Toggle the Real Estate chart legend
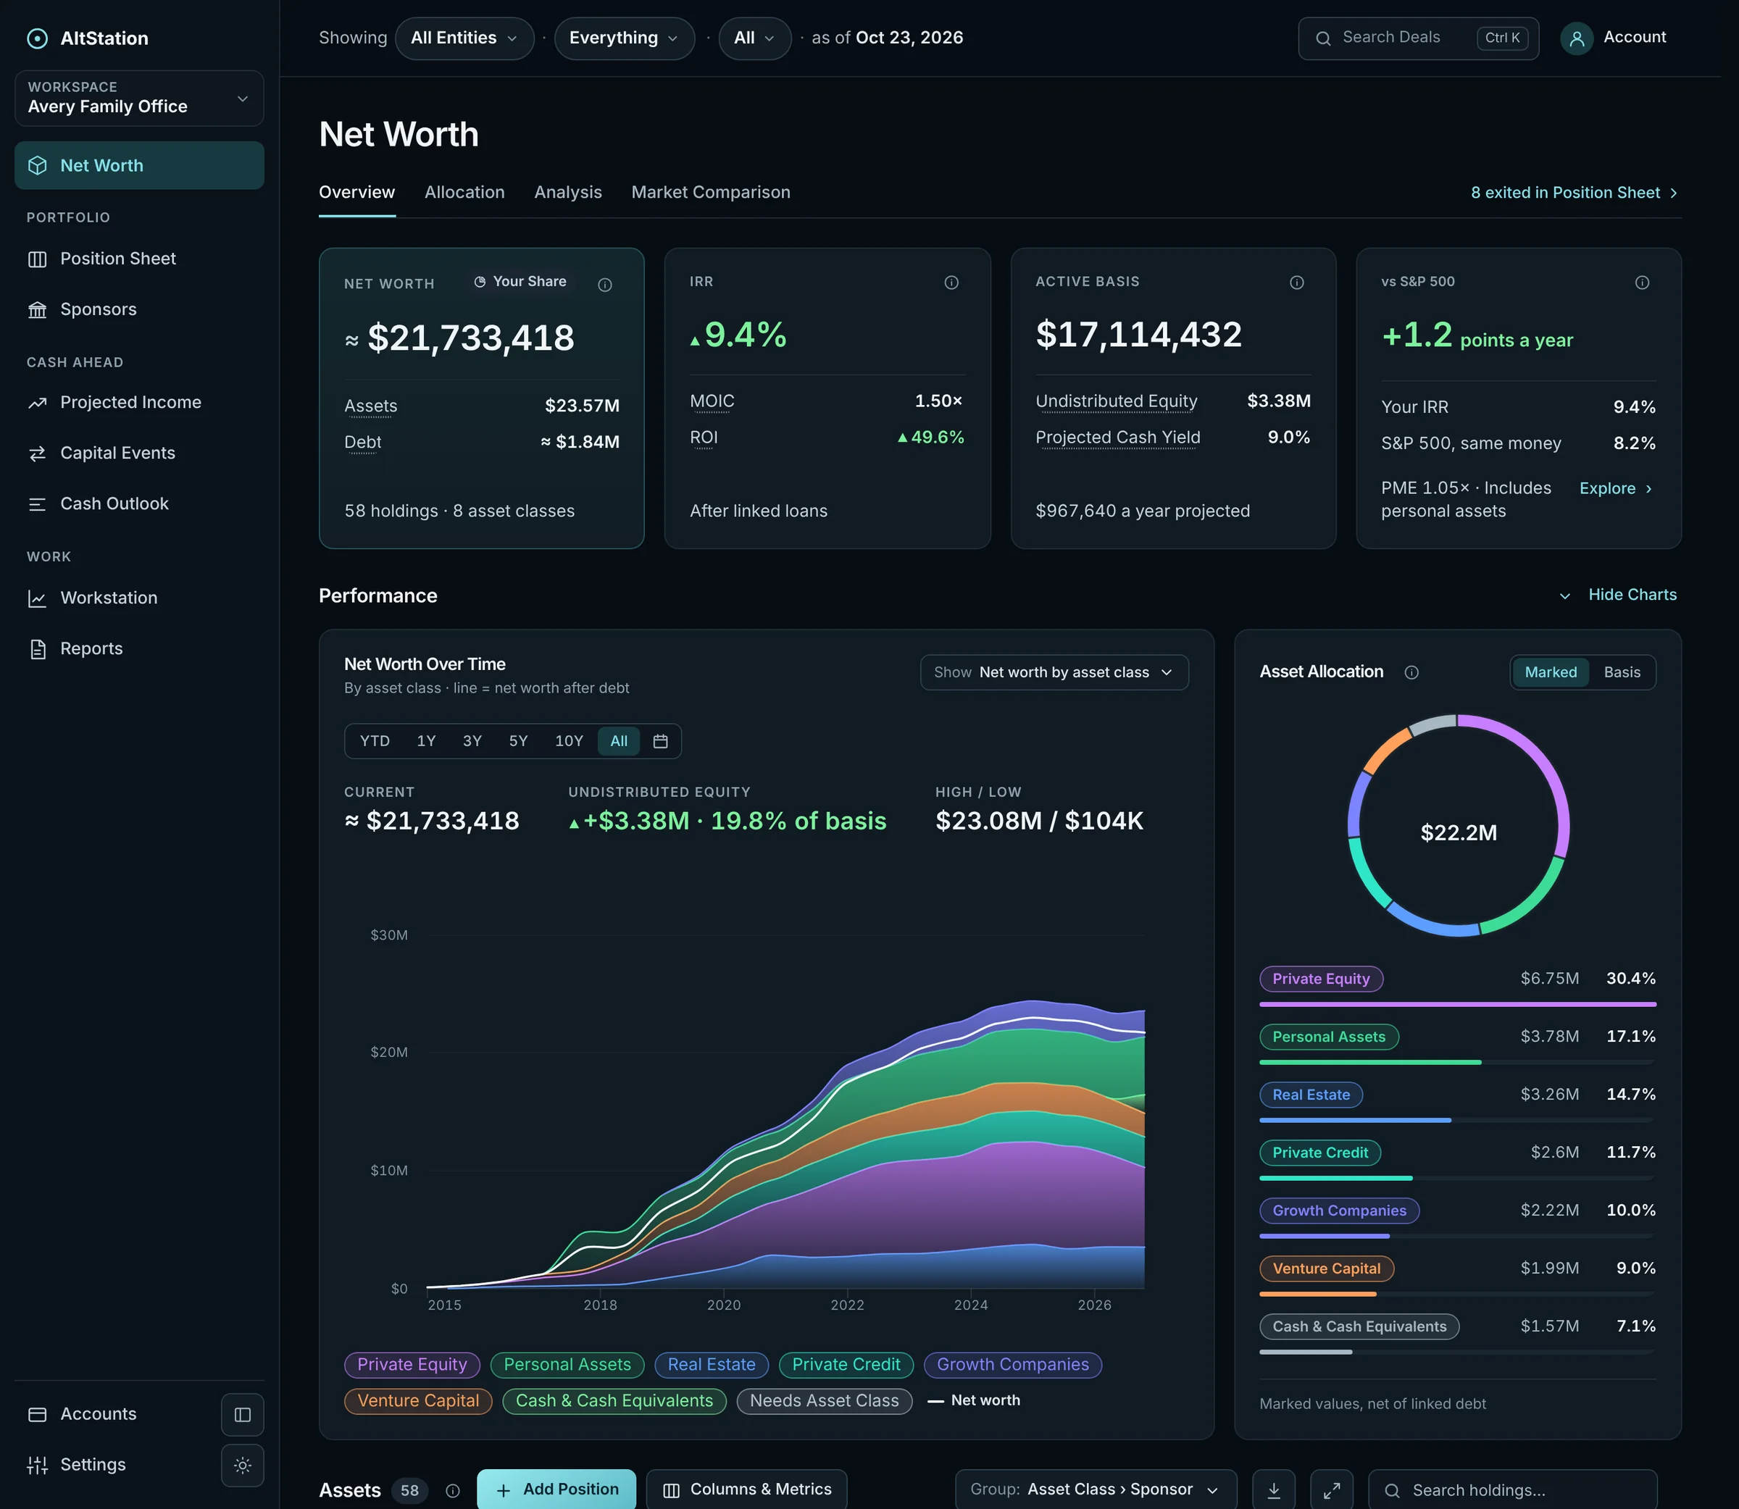Viewport: 1739px width, 1509px height. point(712,1364)
